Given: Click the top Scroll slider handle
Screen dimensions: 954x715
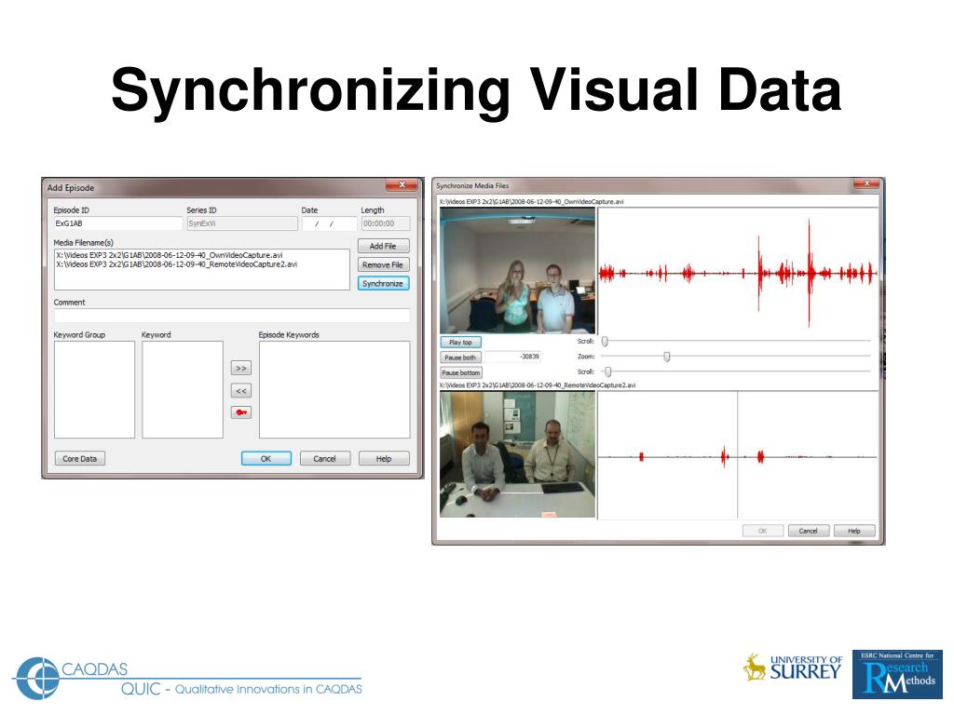Looking at the screenshot, I should [605, 342].
